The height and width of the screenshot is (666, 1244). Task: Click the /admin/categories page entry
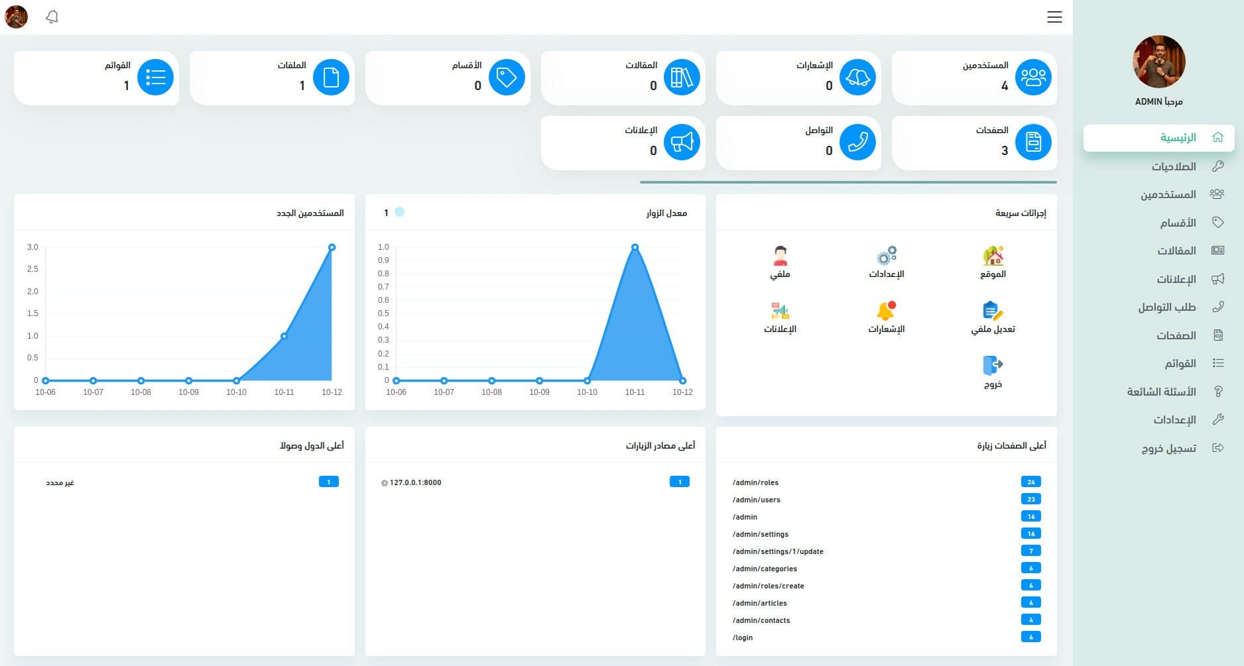[x=765, y=569]
